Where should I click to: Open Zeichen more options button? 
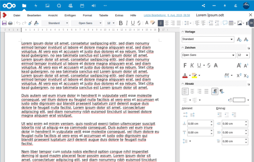(248, 48)
